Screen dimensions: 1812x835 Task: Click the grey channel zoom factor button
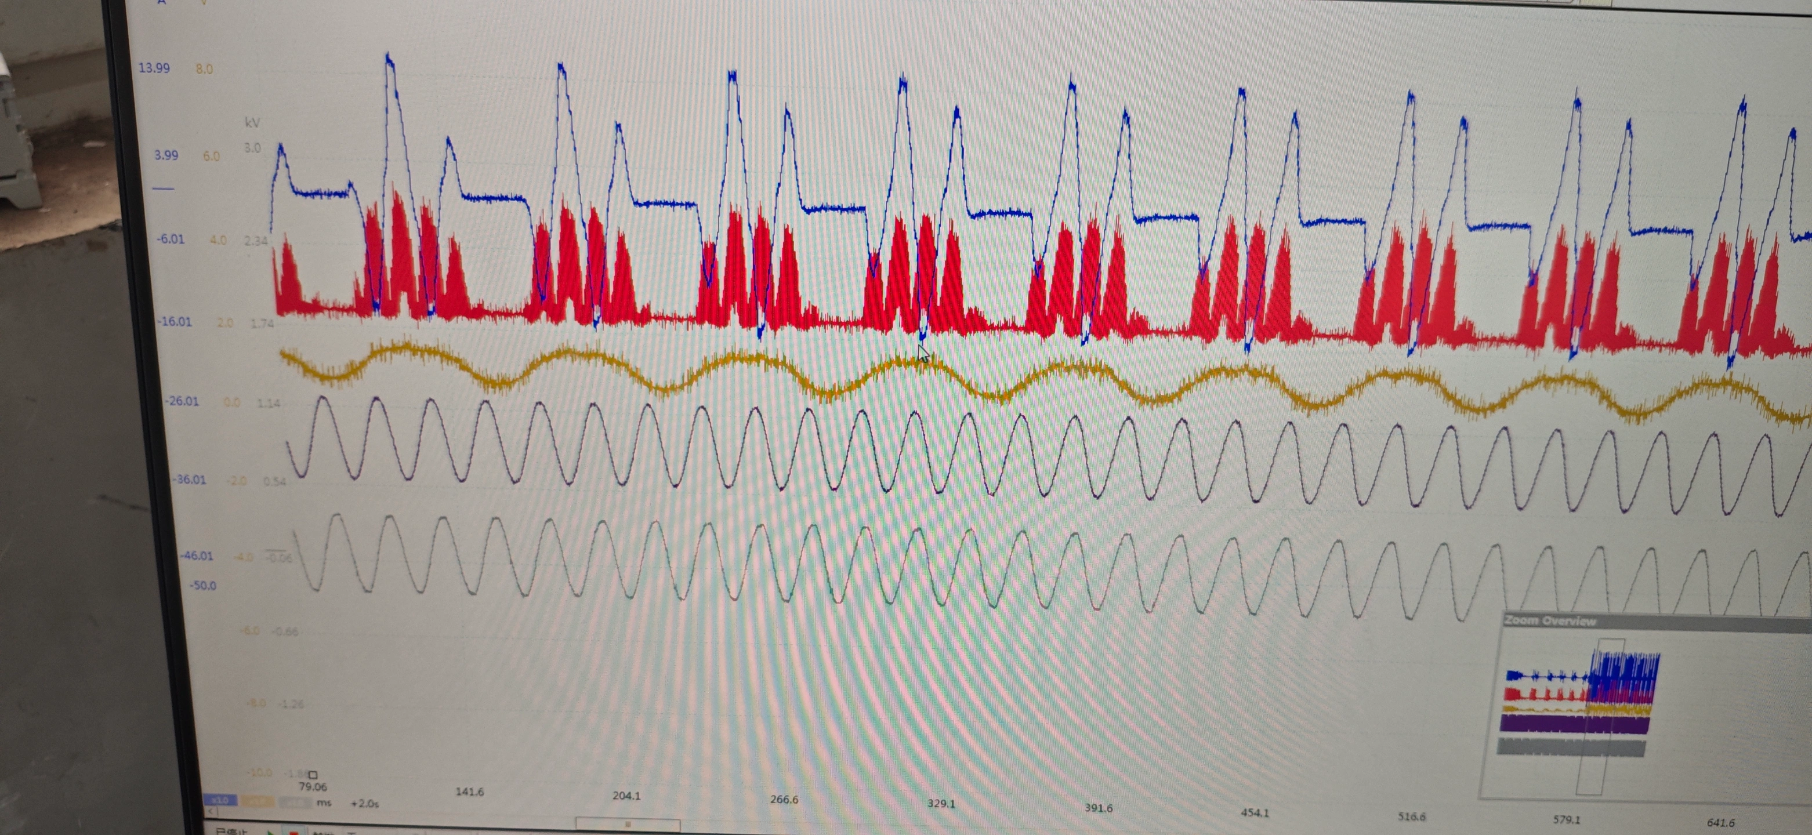click(x=295, y=803)
